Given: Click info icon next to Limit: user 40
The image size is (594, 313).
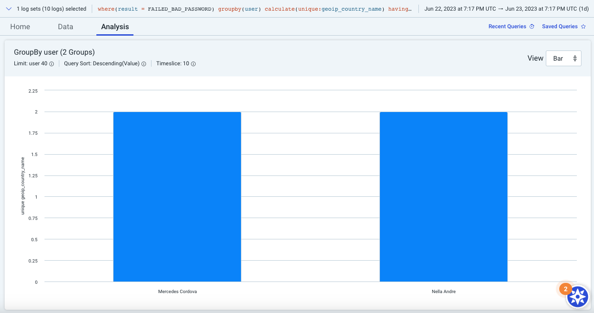Looking at the screenshot, I should [x=51, y=64].
